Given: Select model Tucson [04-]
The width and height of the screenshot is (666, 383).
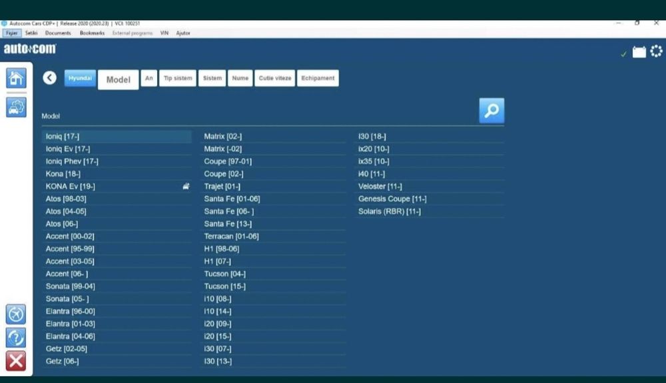Looking at the screenshot, I should coord(273,274).
